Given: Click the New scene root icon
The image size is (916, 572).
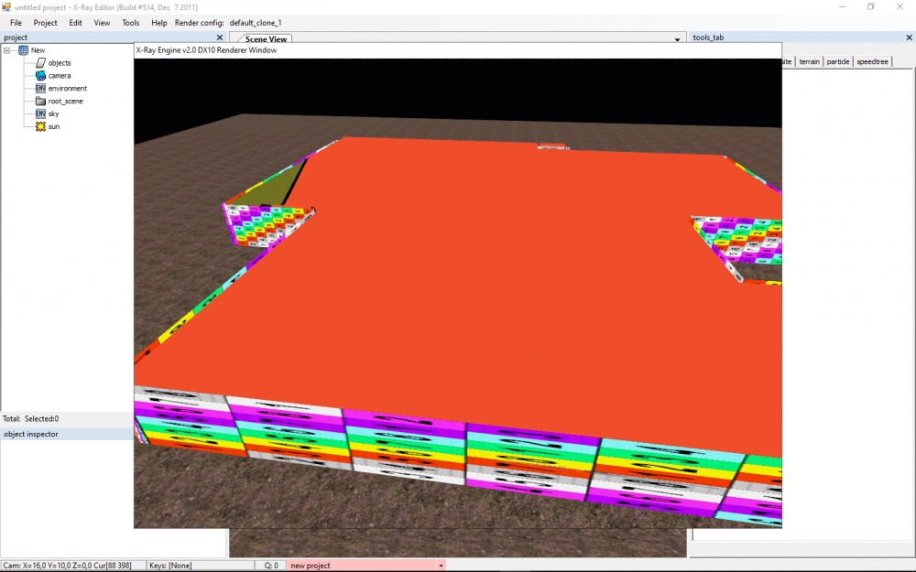Looking at the screenshot, I should pyautogui.click(x=23, y=50).
